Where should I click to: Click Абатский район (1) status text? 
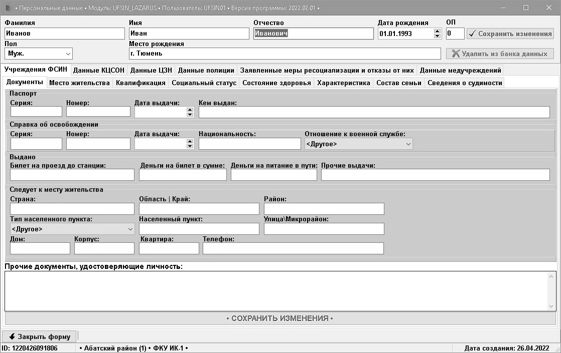click(115, 348)
